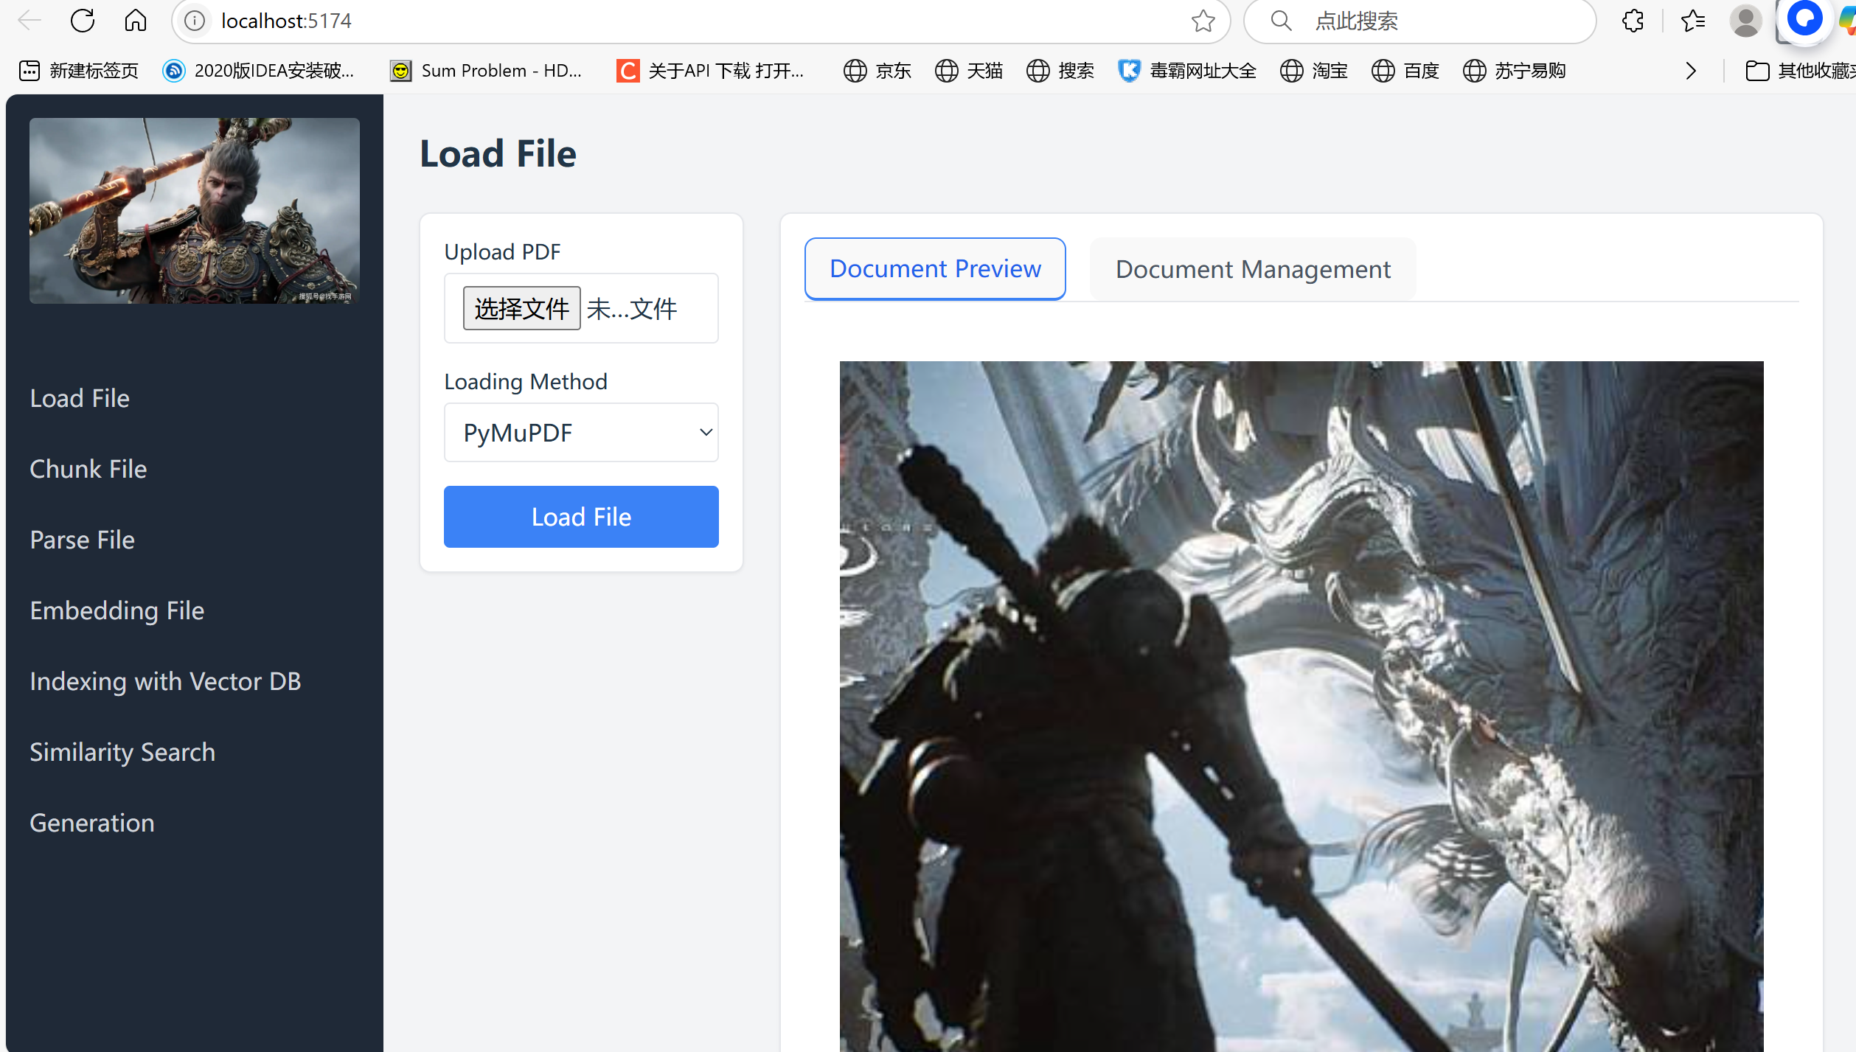This screenshot has width=1856, height=1052.
Task: Click the site information icon
Action: 195,21
